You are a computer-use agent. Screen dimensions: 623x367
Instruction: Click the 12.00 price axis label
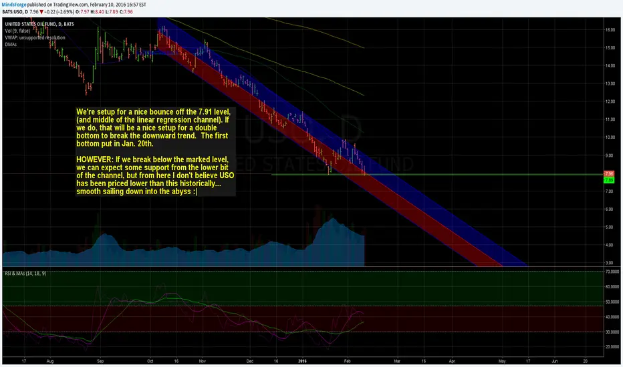610,101
